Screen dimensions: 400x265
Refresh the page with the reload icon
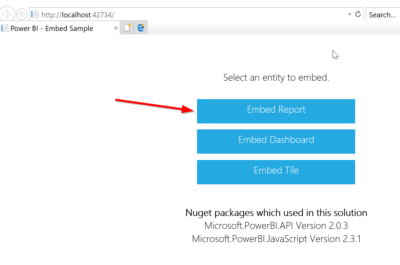(x=358, y=14)
